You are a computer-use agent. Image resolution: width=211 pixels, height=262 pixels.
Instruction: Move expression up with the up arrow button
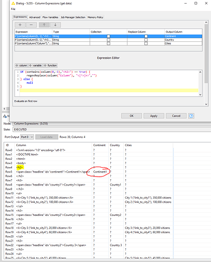44,25
